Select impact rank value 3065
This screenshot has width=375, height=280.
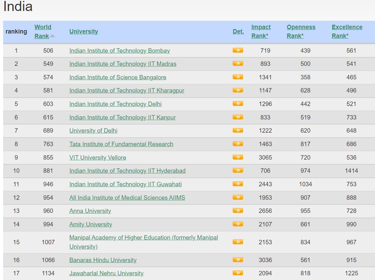click(x=265, y=157)
